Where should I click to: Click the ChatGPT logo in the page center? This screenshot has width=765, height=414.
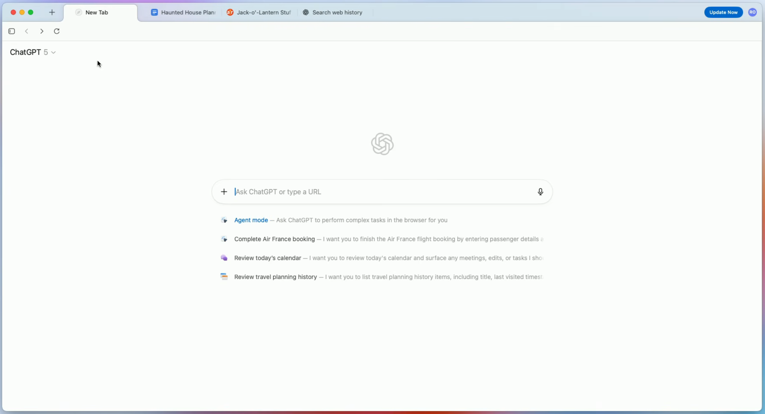click(x=382, y=144)
